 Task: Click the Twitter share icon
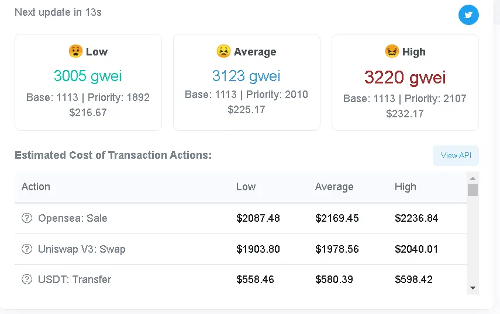pos(468,15)
